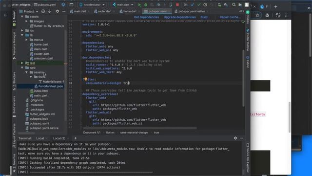Click the editor's horizontal scrollbar

tap(140, 128)
